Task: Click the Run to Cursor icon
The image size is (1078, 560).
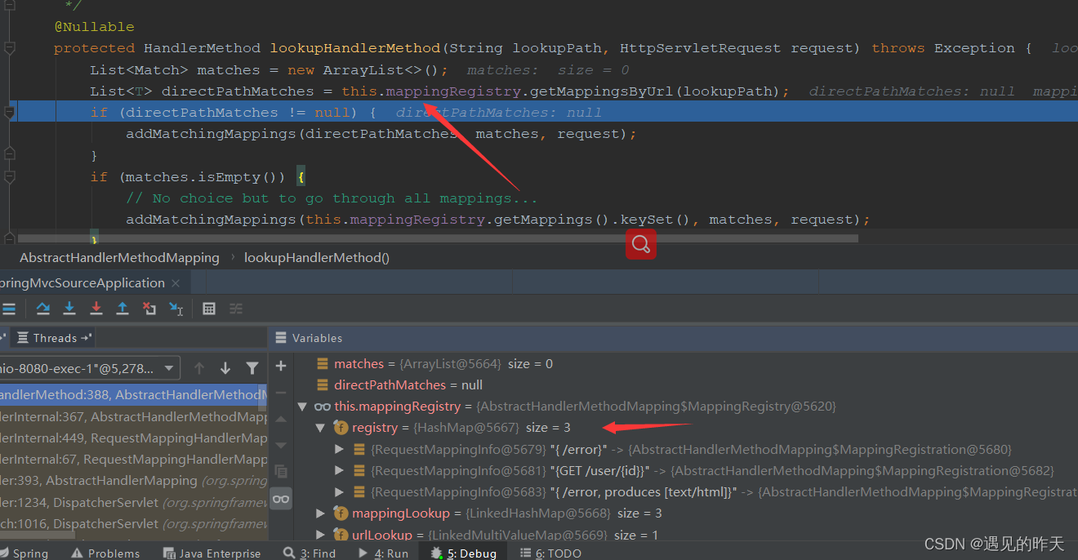Action: (176, 309)
